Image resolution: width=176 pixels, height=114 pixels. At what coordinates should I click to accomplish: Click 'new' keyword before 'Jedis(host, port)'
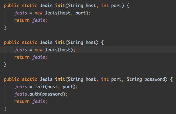point(39,13)
